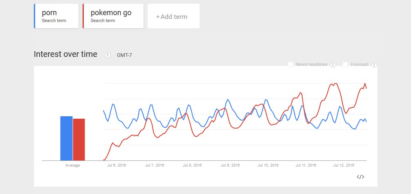Click the GMT-7 timezone label
The image size is (411, 194).
tap(124, 55)
